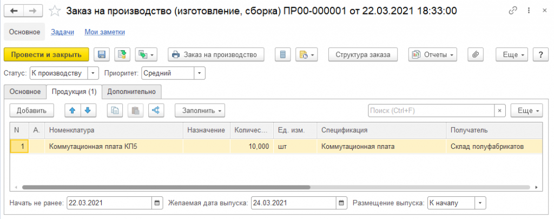Image resolution: width=554 pixels, height=219 pixels.
Task: Select cell Коммутационная плата КП5
Action: coord(114,146)
